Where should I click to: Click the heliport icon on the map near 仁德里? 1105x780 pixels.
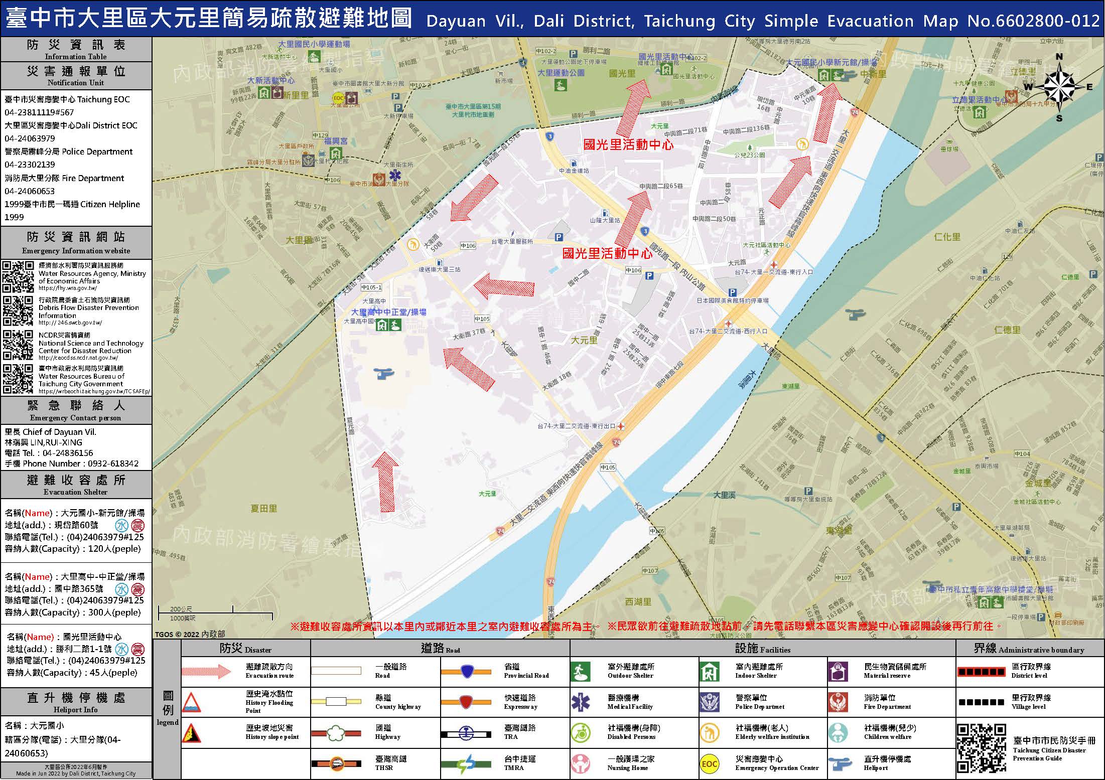point(855,315)
